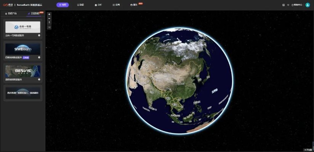
Task: Toggle the 3D view mode button
Action: pos(49,27)
